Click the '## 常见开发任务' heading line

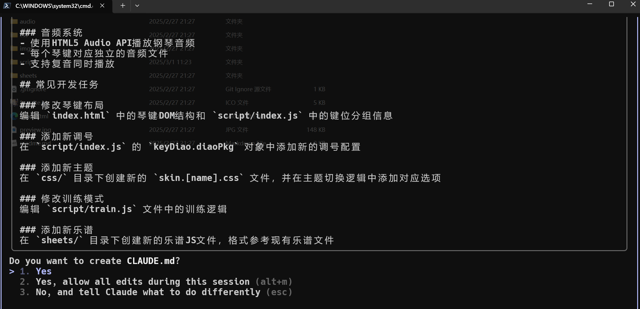coord(59,84)
